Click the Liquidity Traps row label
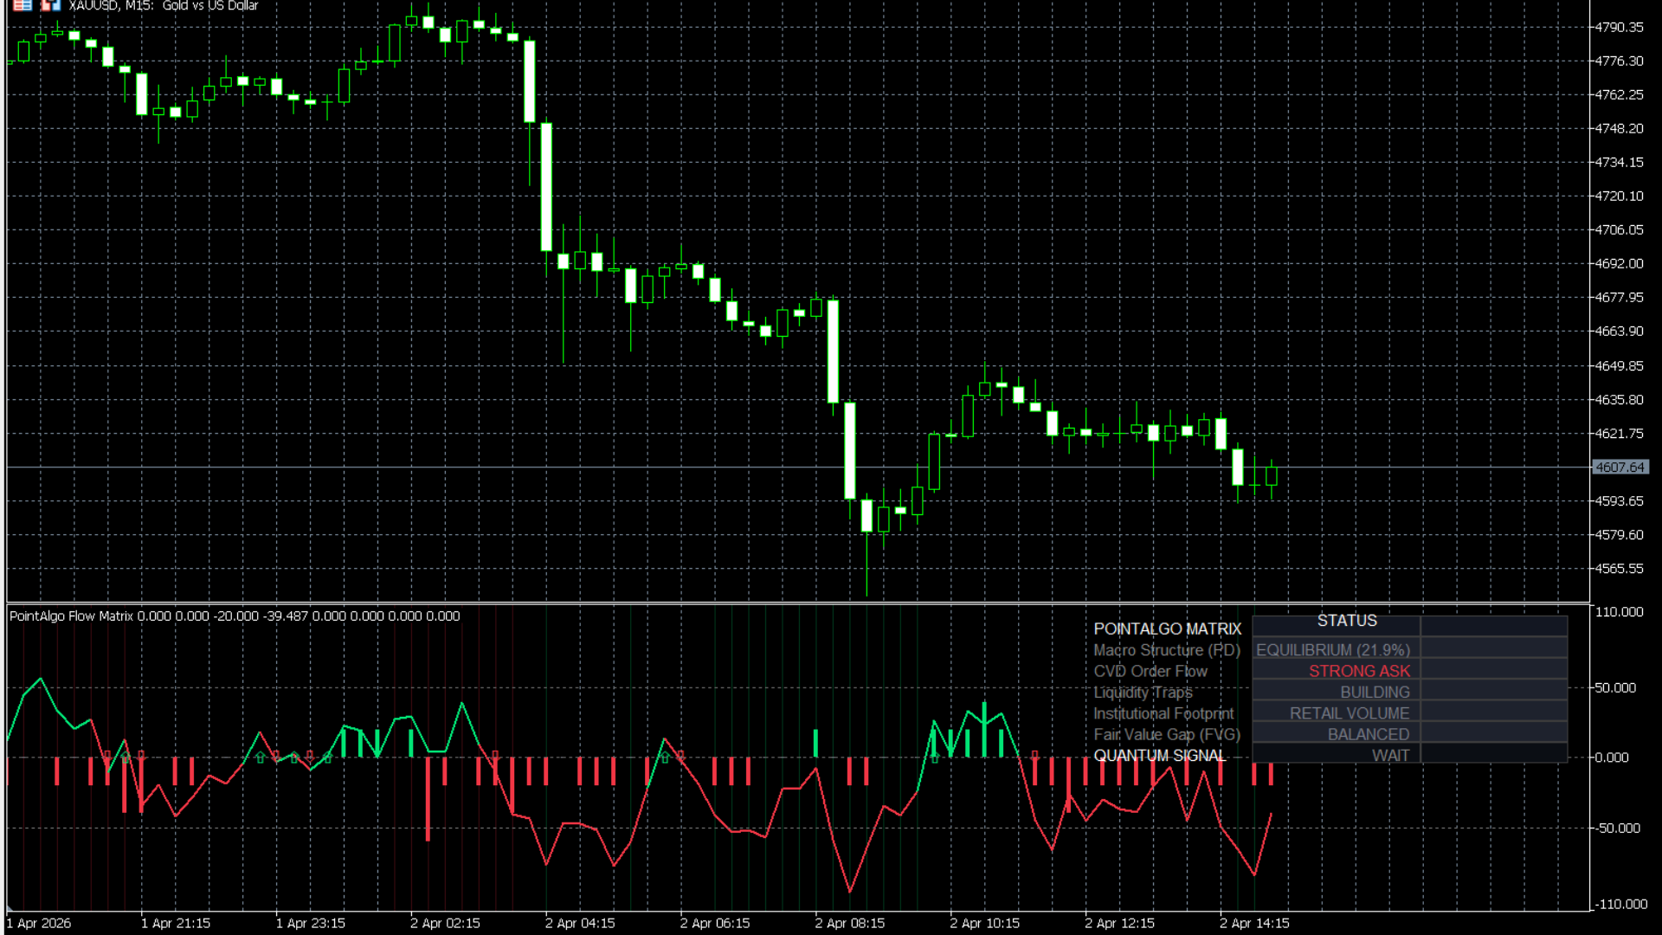Viewport: 1662px width, 935px height. tap(1143, 693)
